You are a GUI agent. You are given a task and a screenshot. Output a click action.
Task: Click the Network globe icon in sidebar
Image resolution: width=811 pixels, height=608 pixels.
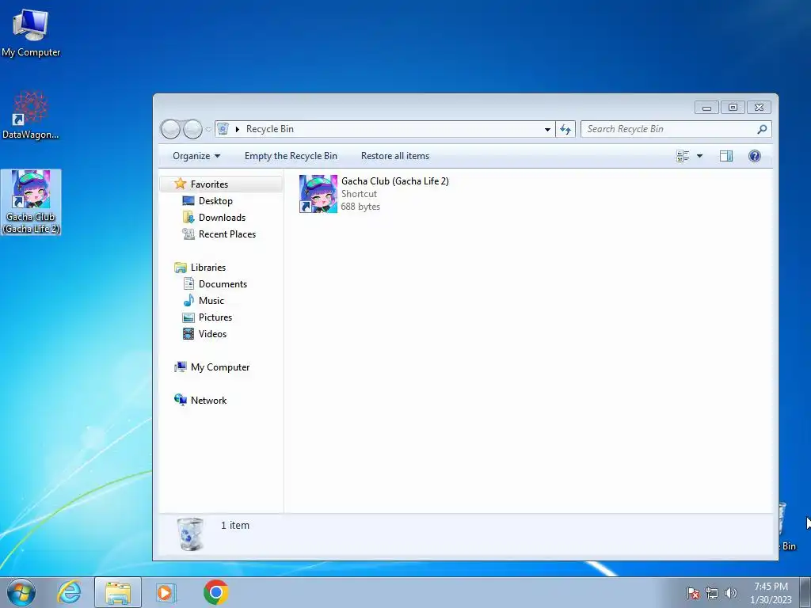pos(181,400)
